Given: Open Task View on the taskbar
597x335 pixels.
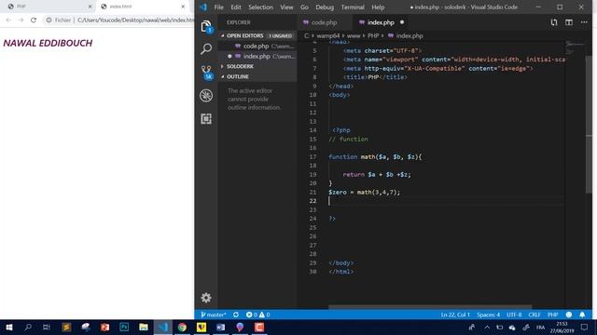Looking at the screenshot, I should (47, 327).
